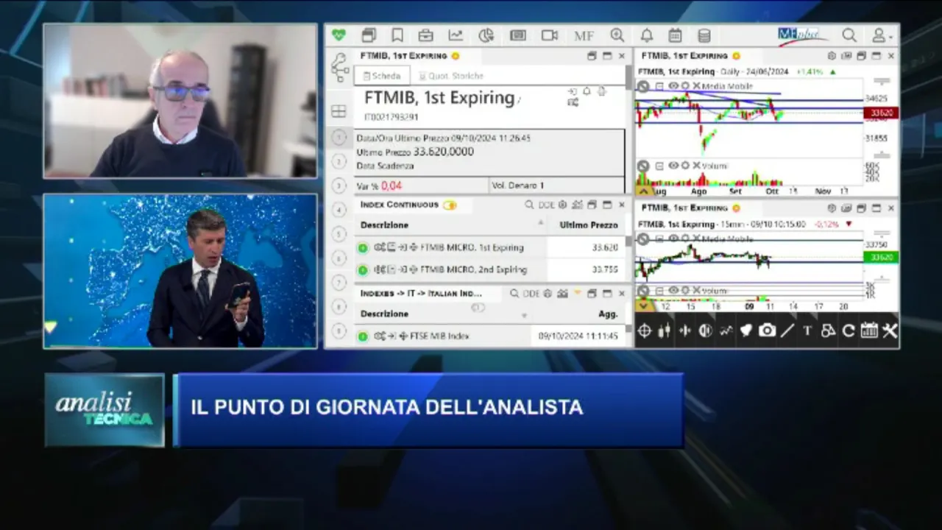Screen dimensions: 942x530
Task: Select the line drawing tool
Action: coord(787,331)
